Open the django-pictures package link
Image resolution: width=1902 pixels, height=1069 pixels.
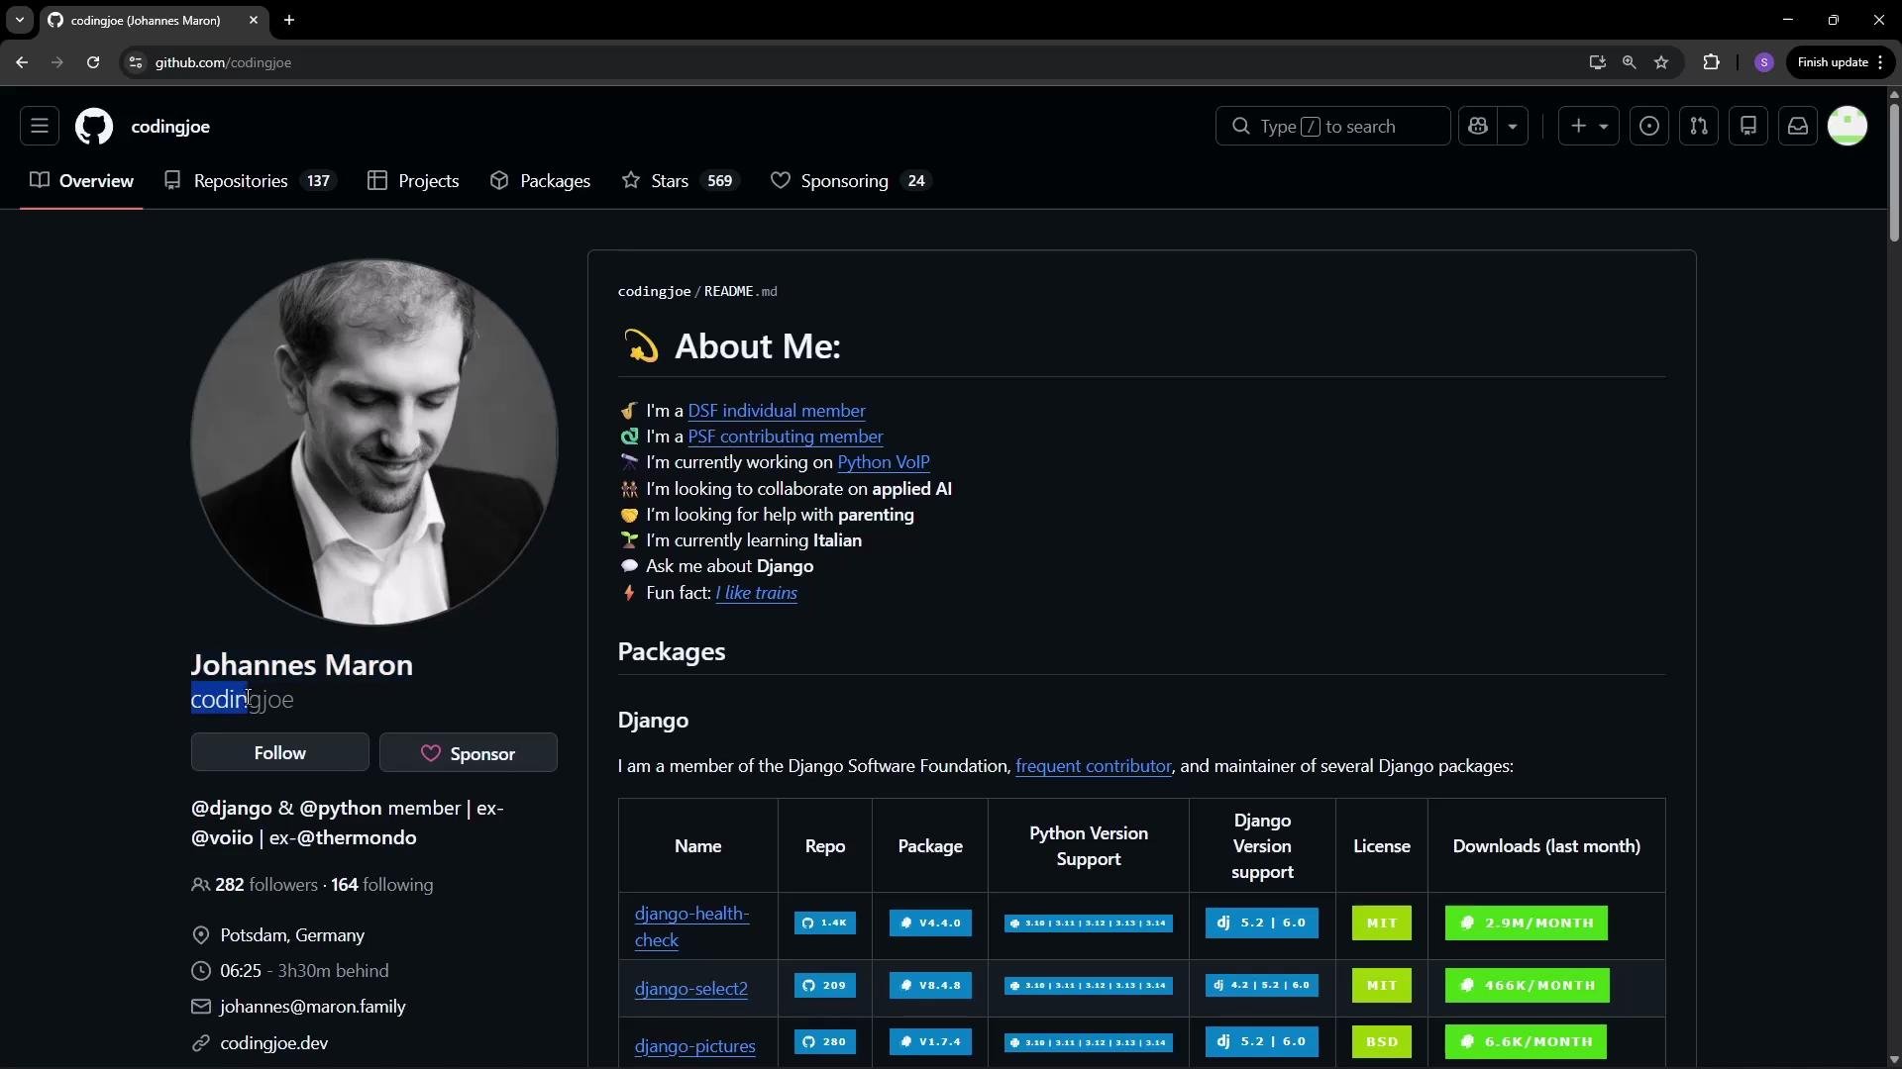point(695,1046)
